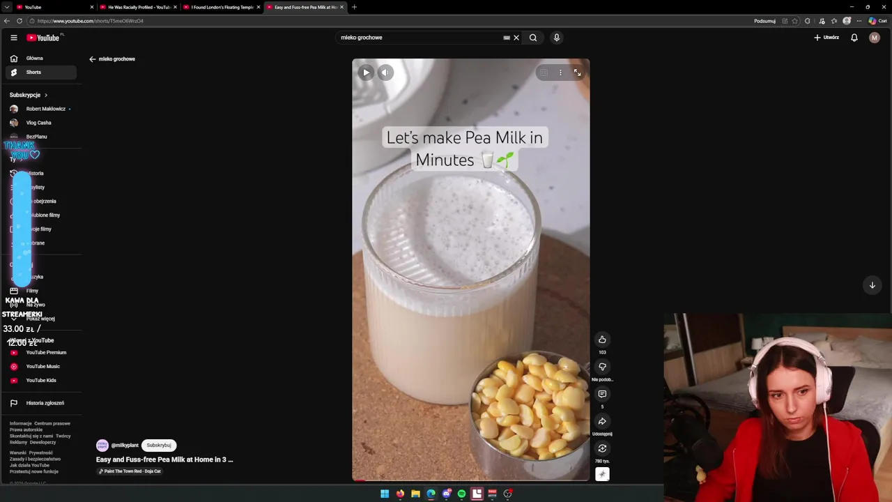Viewport: 892px width, 502px height.
Task: Click the YouTube logo
Action: (x=43, y=38)
